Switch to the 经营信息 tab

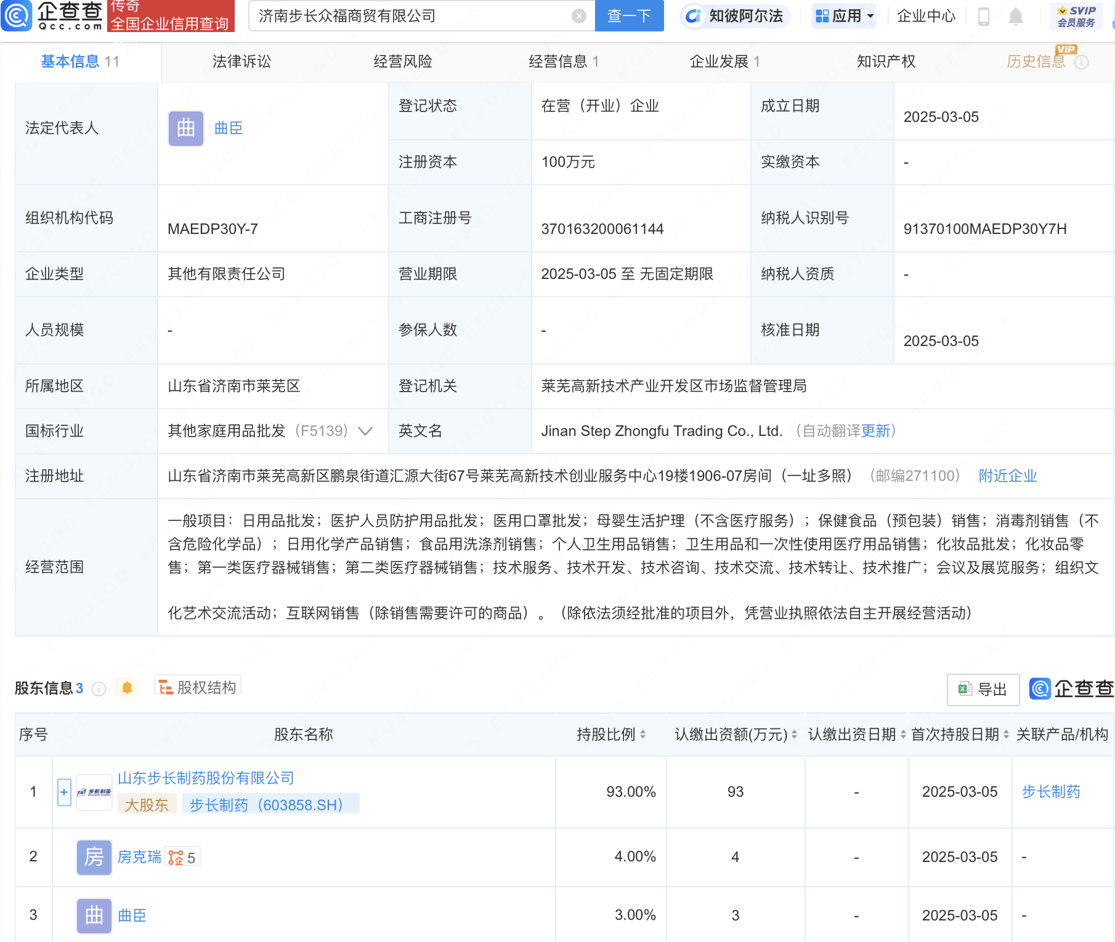(x=564, y=62)
